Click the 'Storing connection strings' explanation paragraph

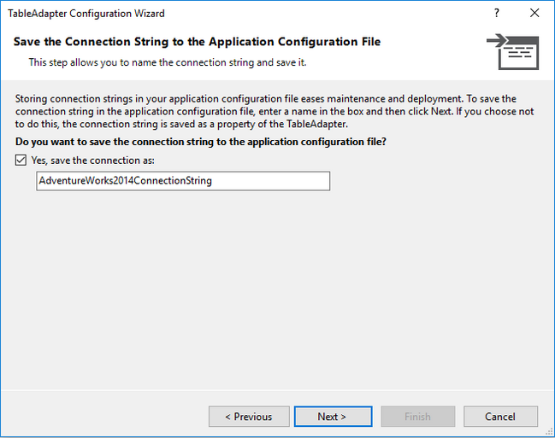point(275,111)
